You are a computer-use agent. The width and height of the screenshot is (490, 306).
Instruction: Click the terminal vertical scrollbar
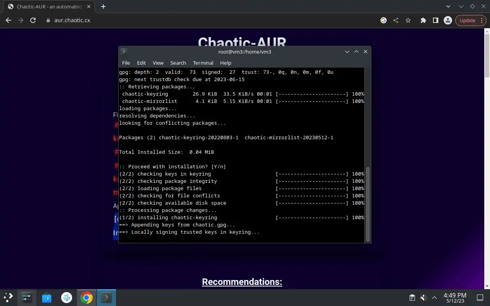368,204
